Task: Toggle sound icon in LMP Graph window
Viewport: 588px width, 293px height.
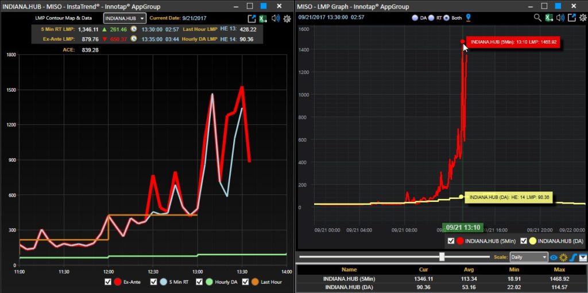Action: coord(560,18)
